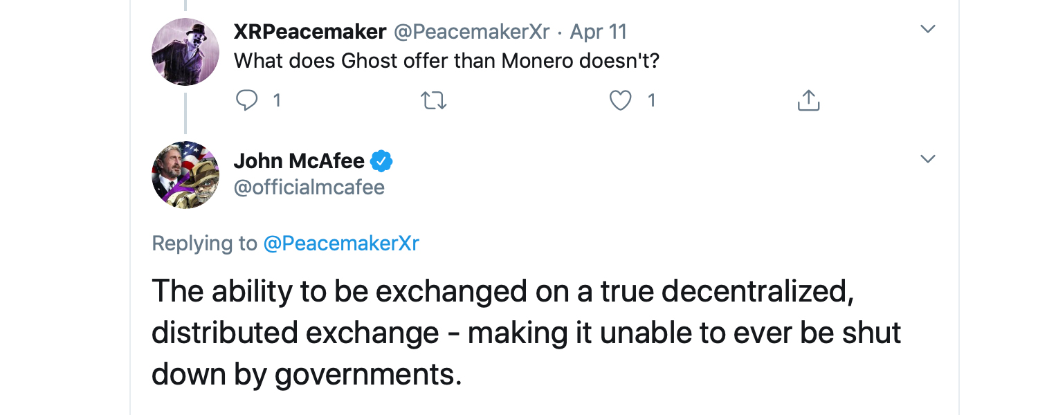The height and width of the screenshot is (415, 1038).
Task: Retweet the XRPeacemaker tweet
Action: 434,101
